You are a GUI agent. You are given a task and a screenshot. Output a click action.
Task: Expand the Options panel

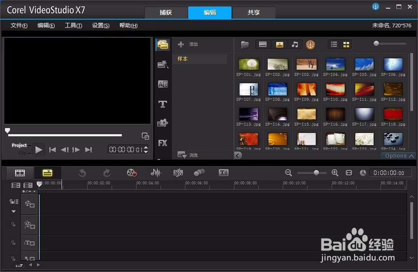pos(399,156)
